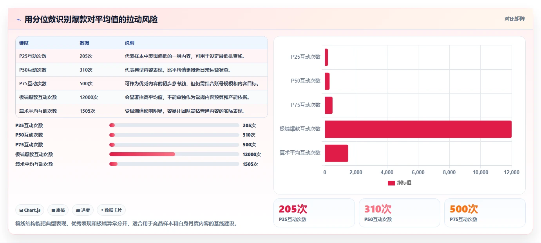Click the 8,000 x-axis tick label
The height and width of the screenshot is (243, 541).
point(449,172)
